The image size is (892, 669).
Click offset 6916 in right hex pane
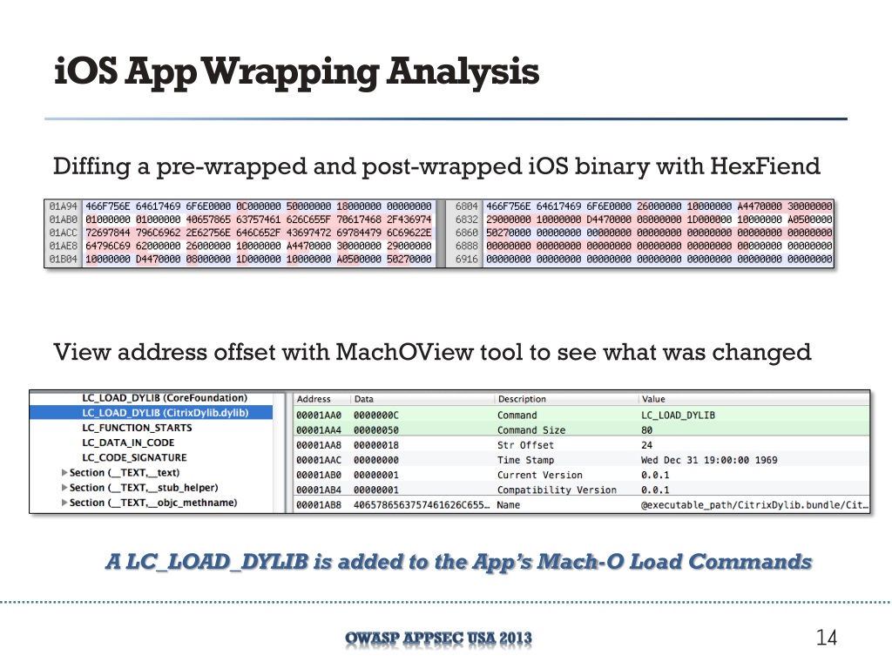(x=467, y=260)
